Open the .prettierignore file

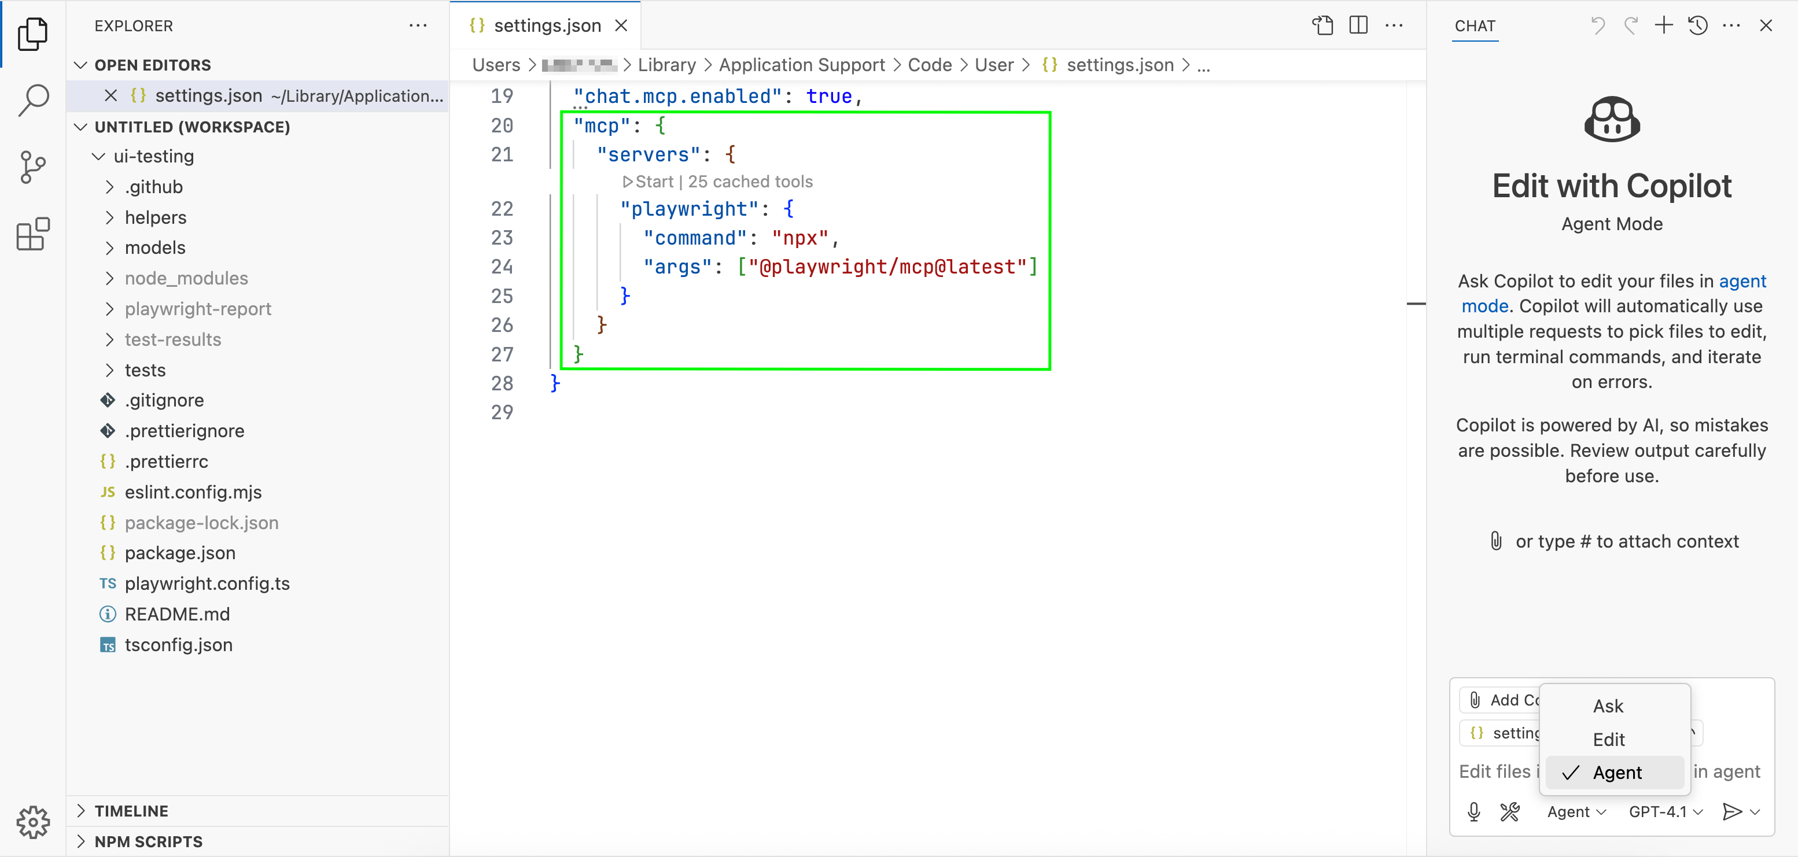click(x=257, y=431)
